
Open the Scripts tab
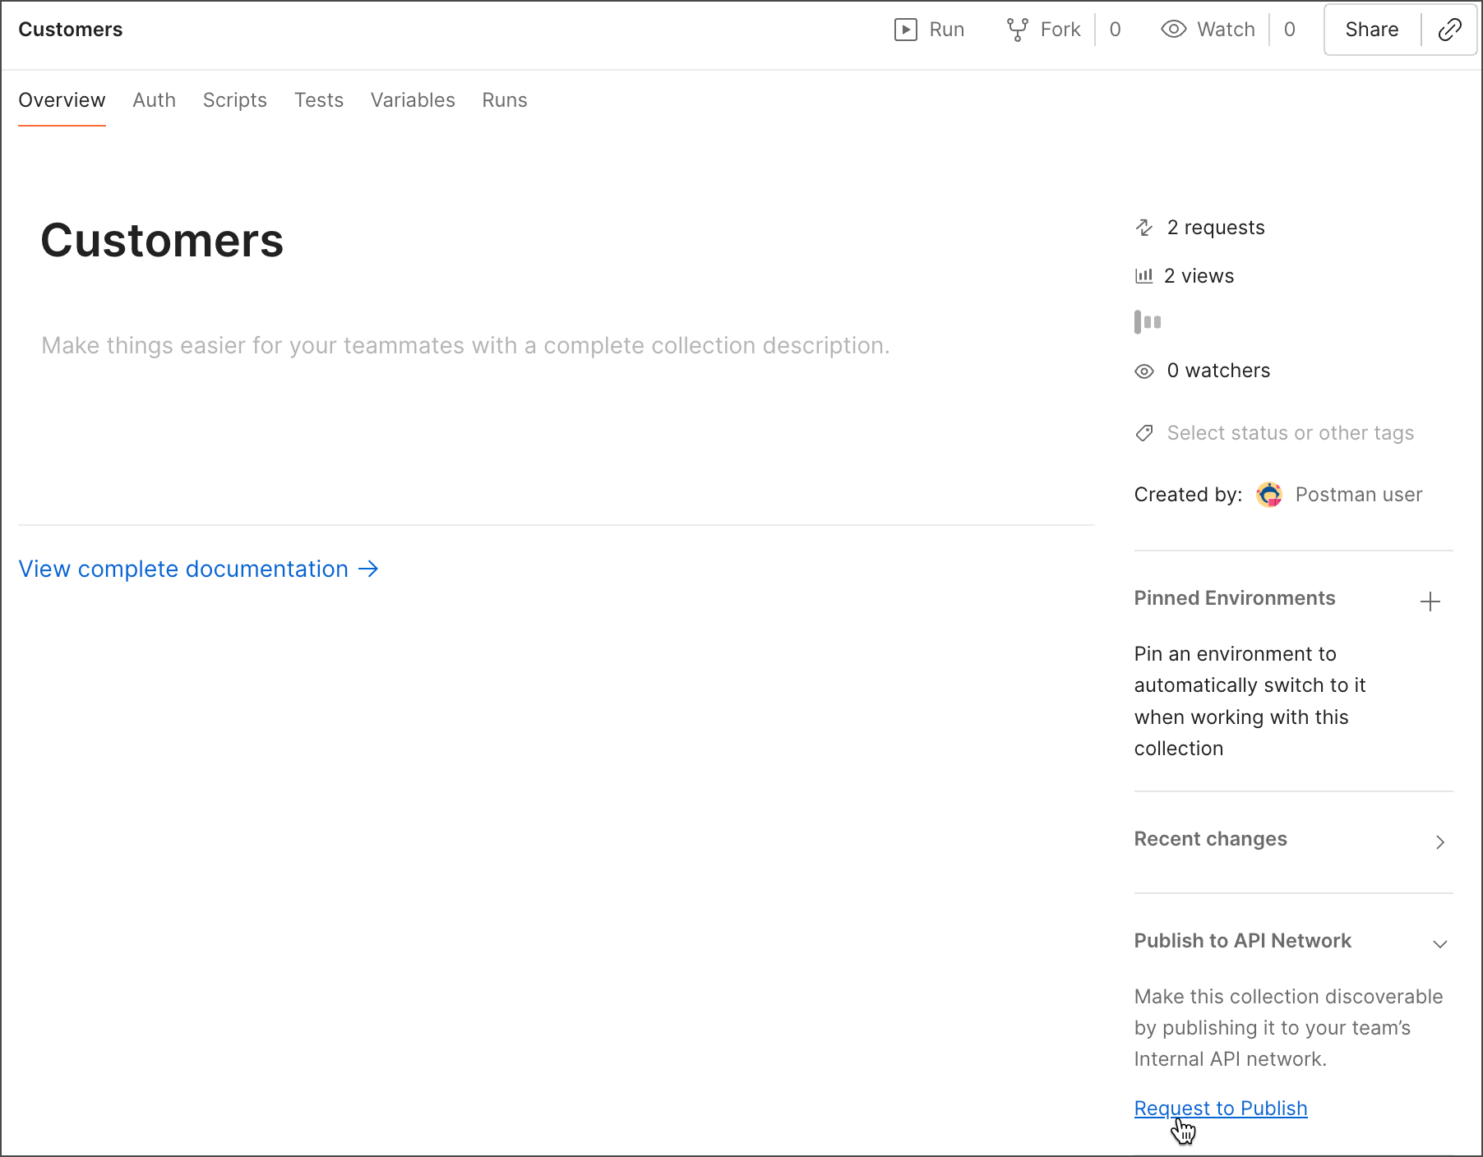click(235, 100)
